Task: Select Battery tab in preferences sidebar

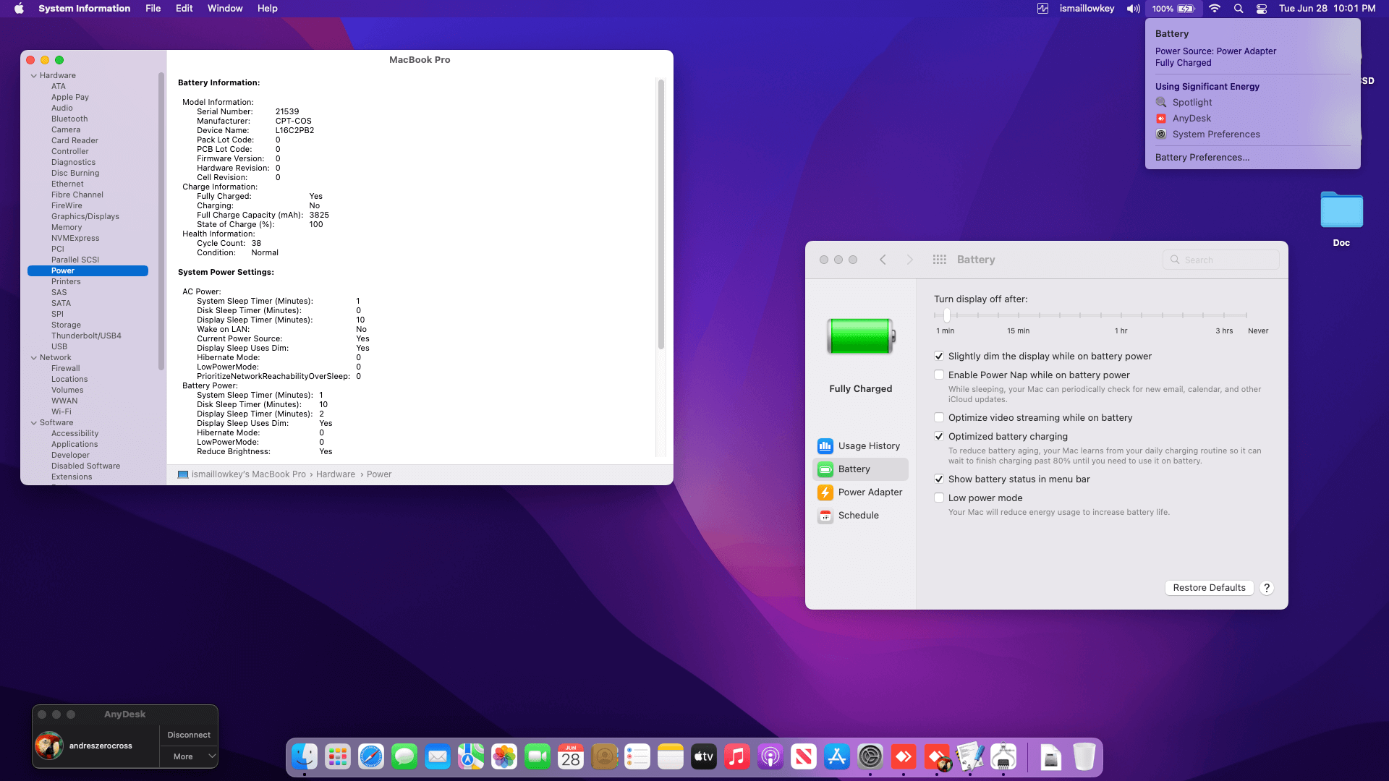Action: [860, 469]
